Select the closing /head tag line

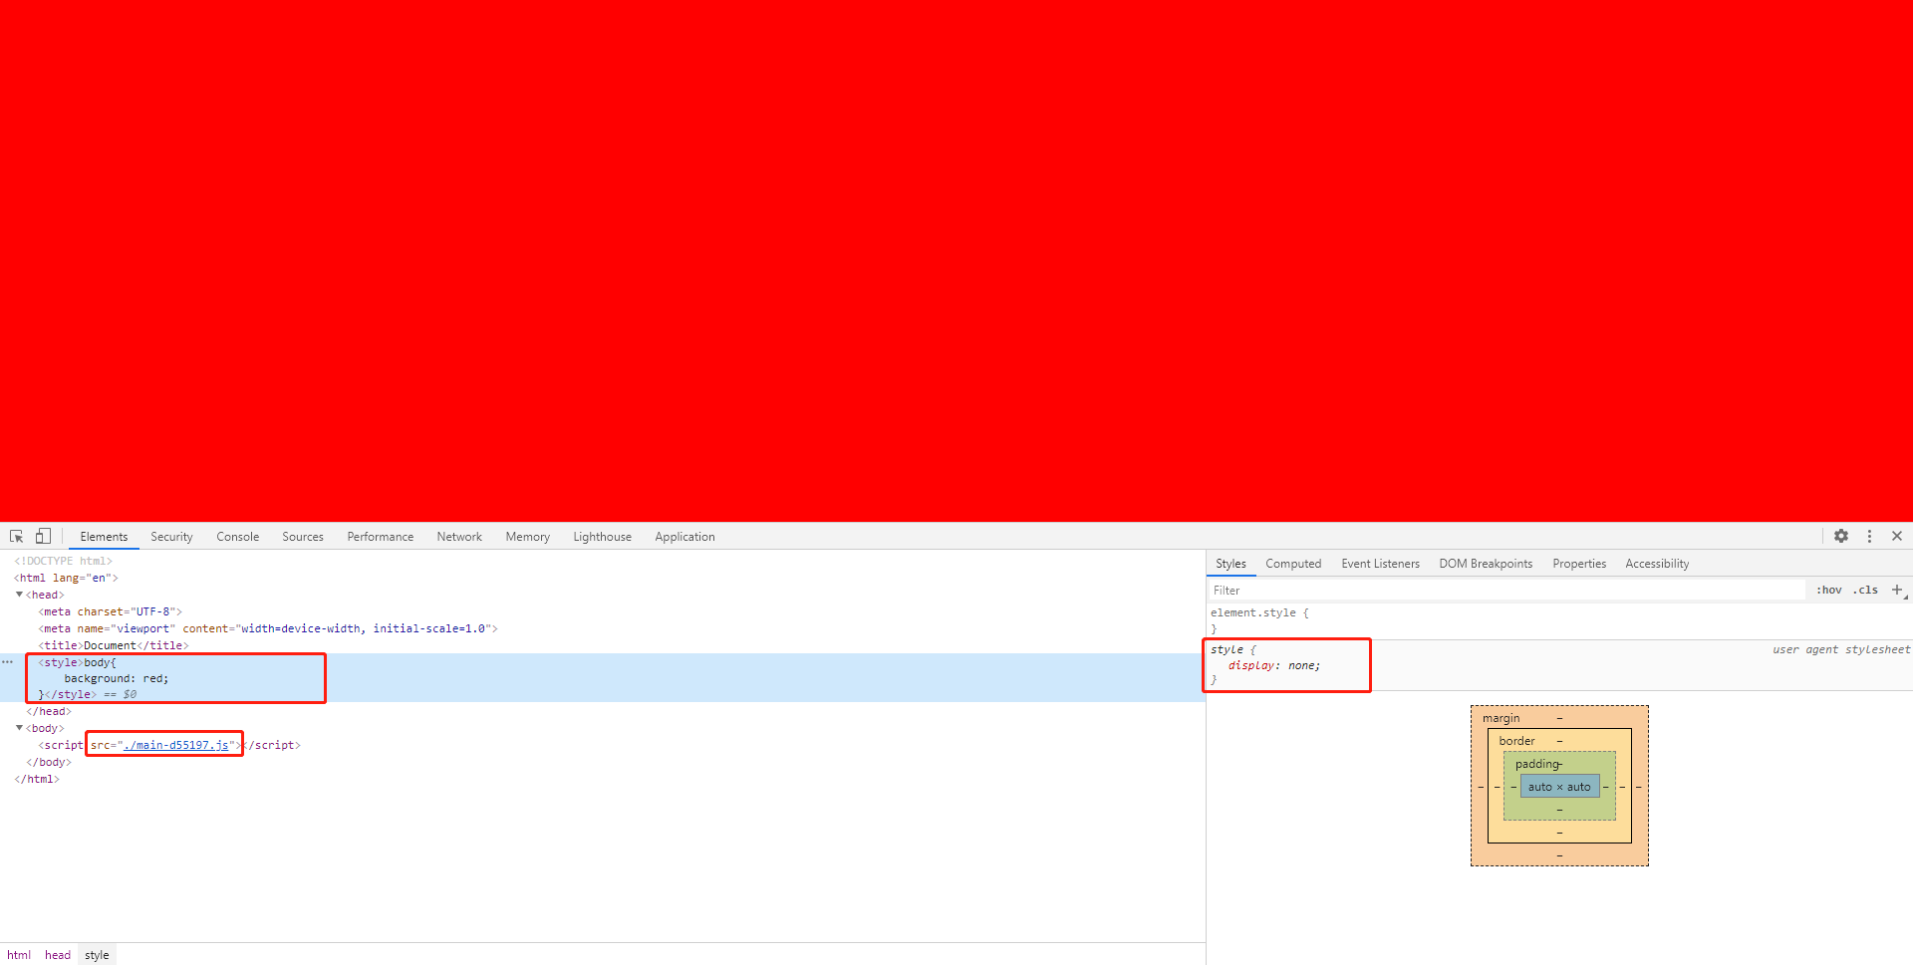tap(49, 711)
